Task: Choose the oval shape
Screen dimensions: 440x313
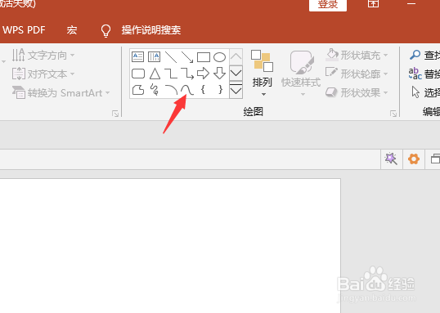Action: point(219,57)
